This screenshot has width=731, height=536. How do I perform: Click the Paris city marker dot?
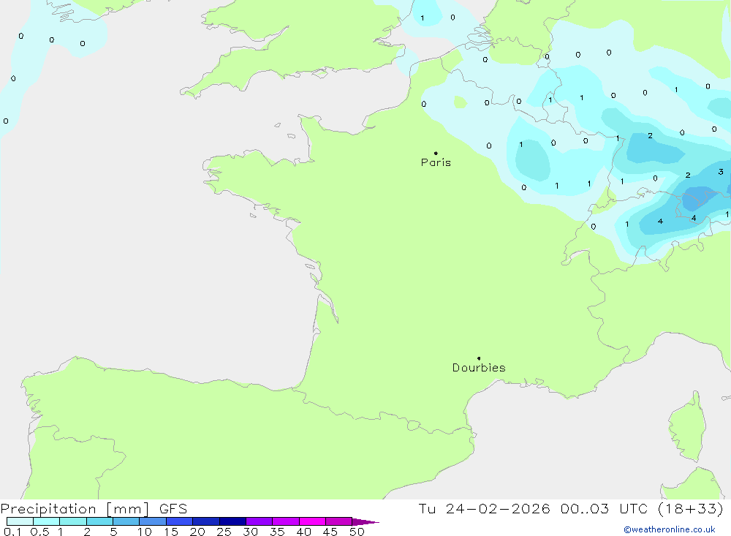436,153
